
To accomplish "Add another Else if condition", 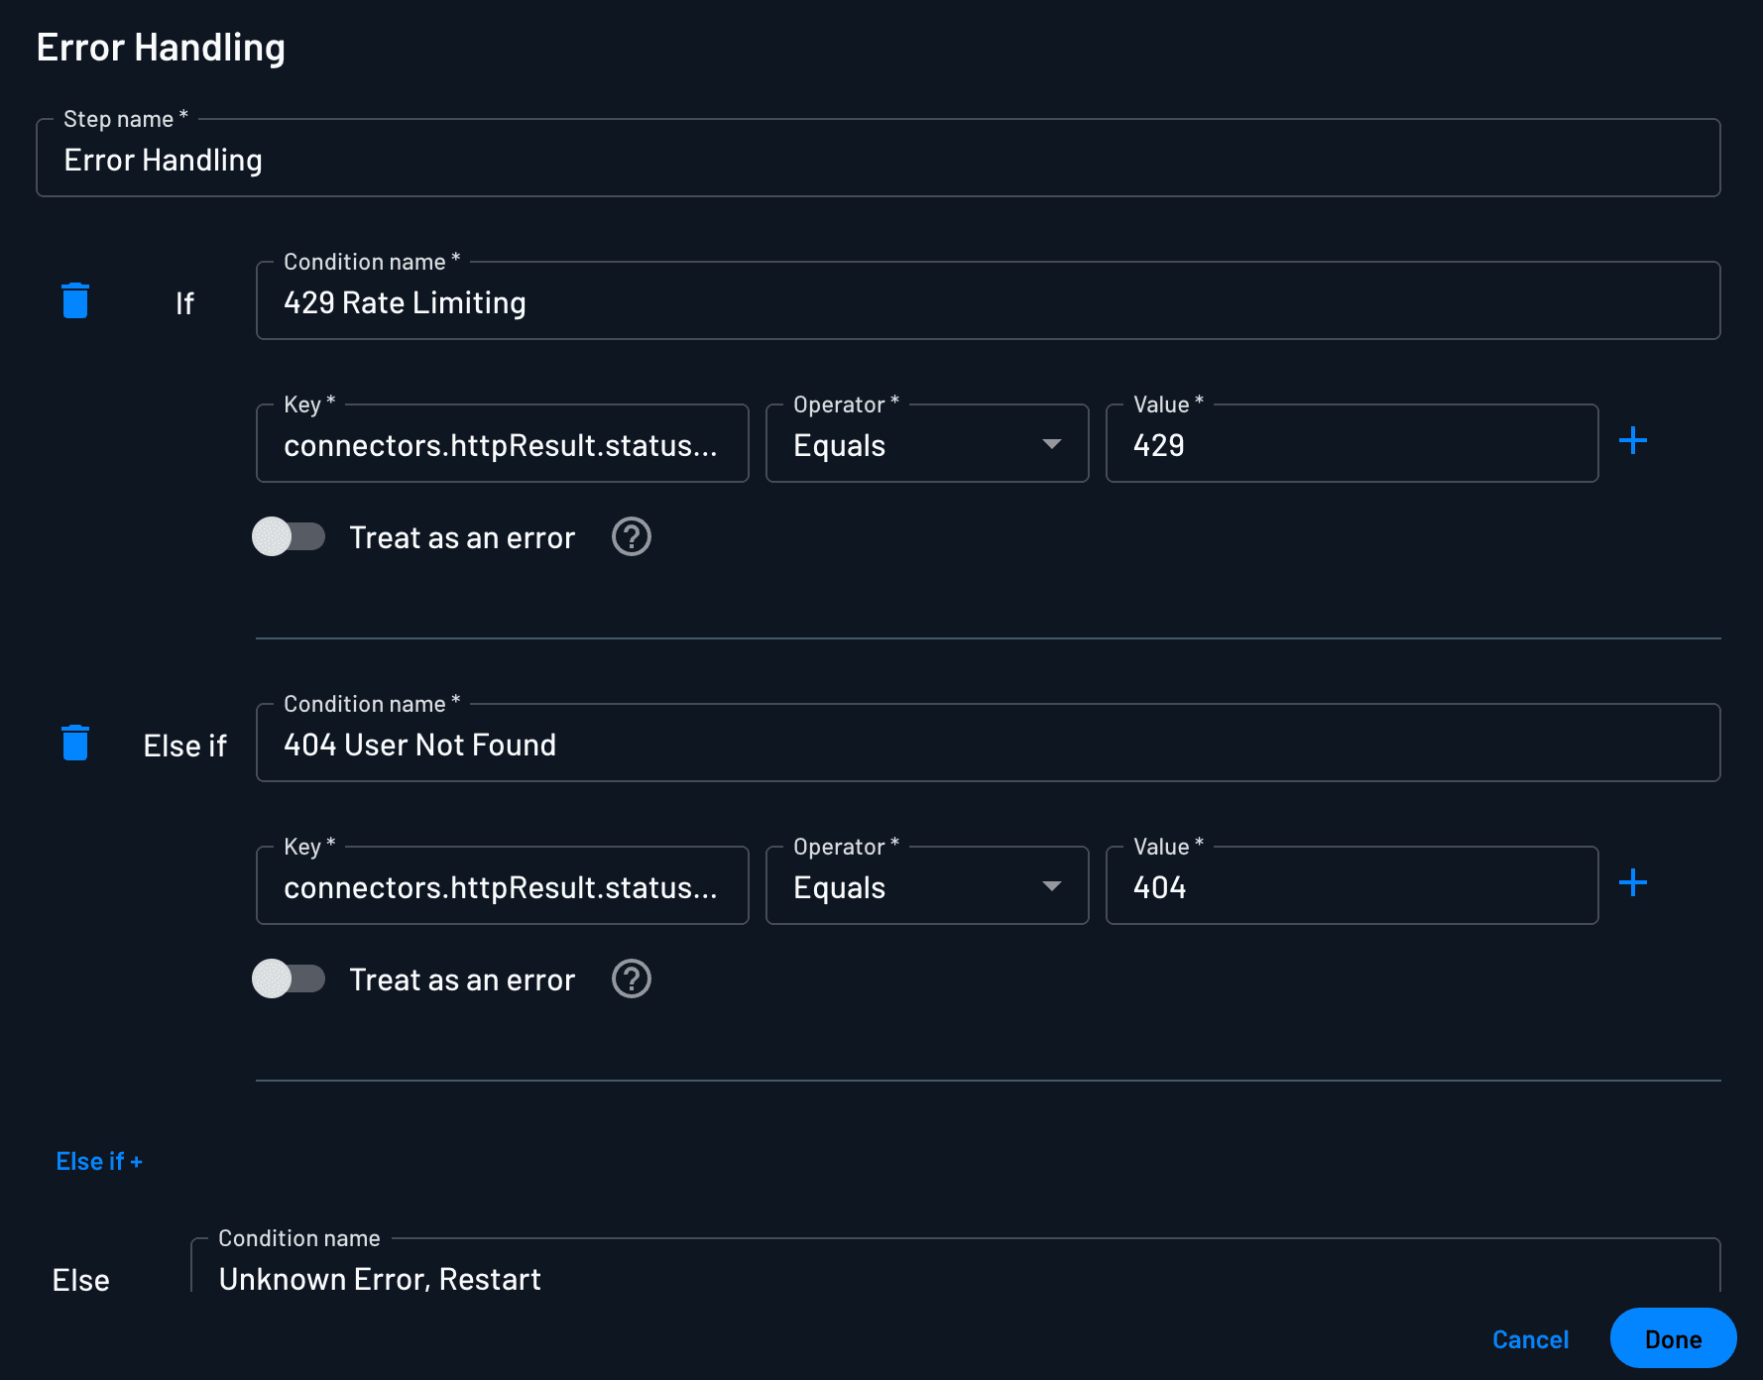I will [99, 1161].
